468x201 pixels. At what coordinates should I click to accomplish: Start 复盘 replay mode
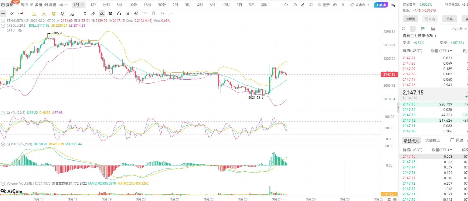click(51, 5)
